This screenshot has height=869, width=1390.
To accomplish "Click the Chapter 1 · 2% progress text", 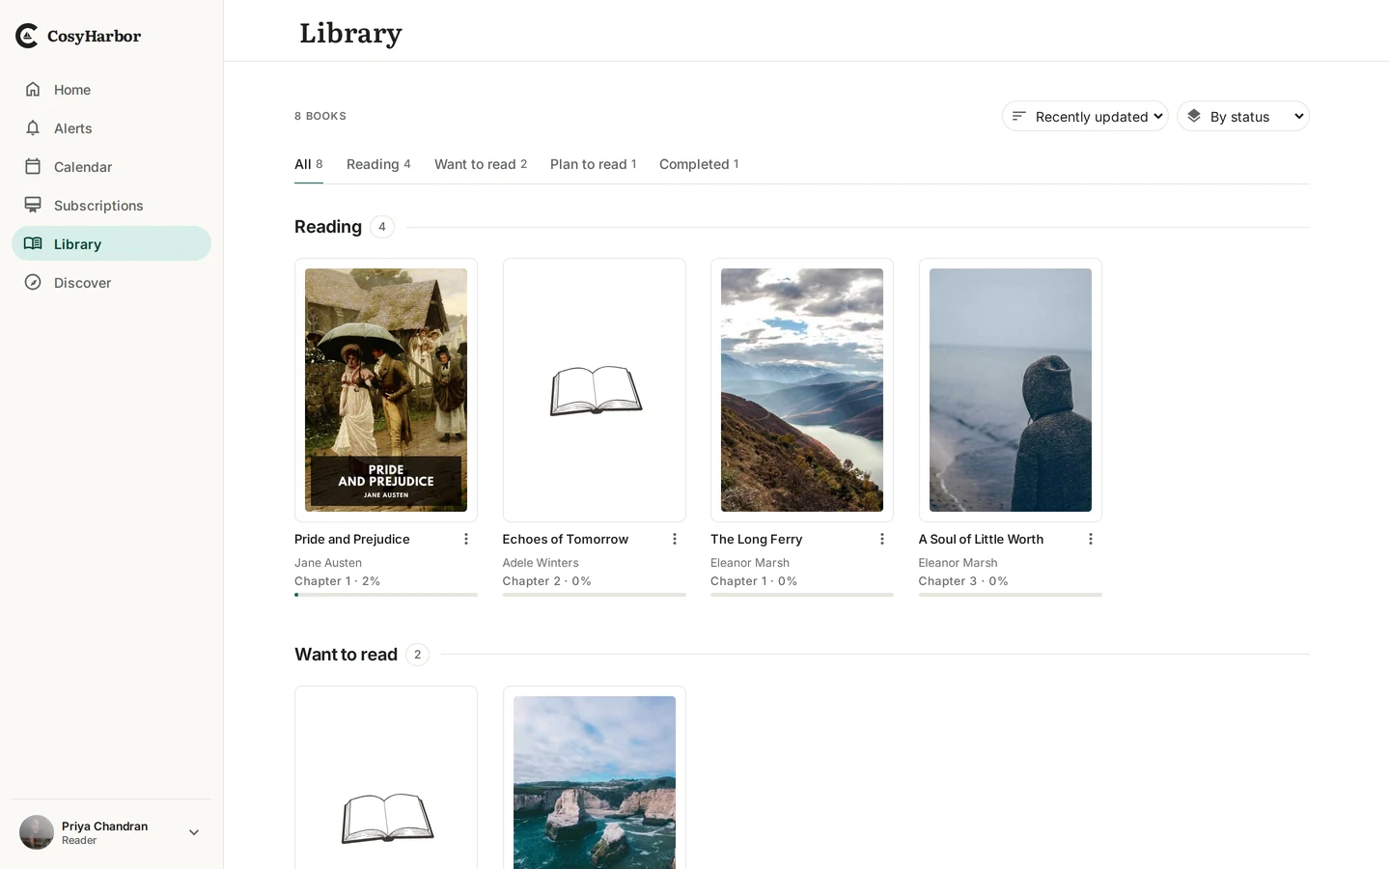I will pyautogui.click(x=337, y=581).
